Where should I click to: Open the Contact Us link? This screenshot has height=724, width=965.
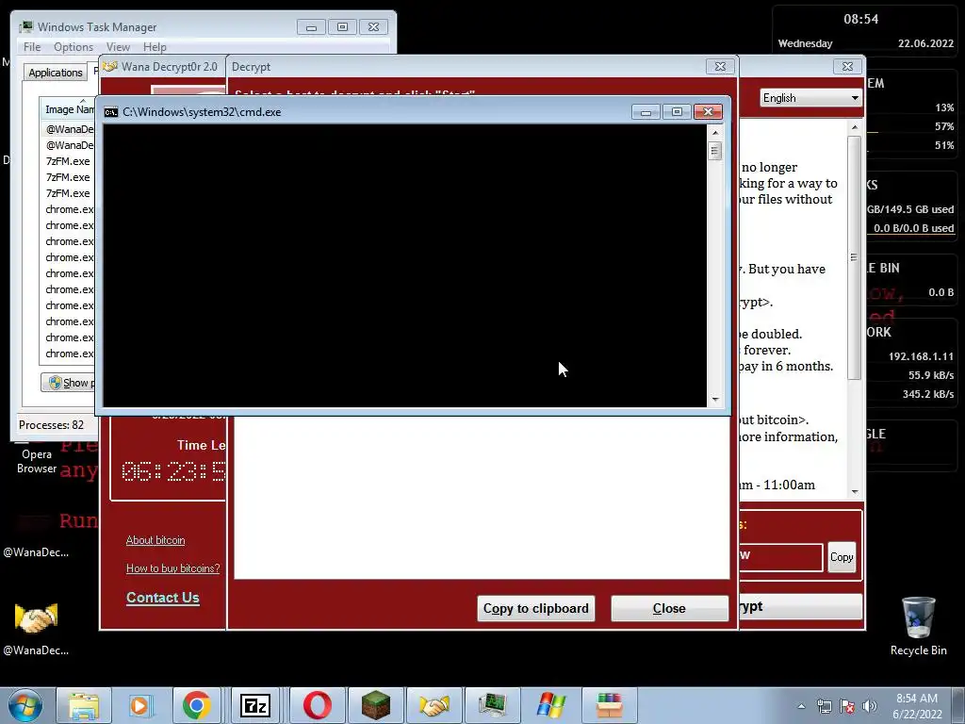pos(162,598)
